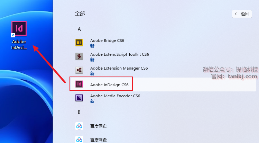Image resolution: width=259 pixels, height=143 pixels.
Task: Launch Adobe Bridge CS6 from list
Action: point(107,41)
